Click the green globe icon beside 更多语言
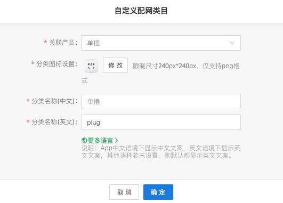The height and width of the screenshot is (203, 283). (84, 140)
